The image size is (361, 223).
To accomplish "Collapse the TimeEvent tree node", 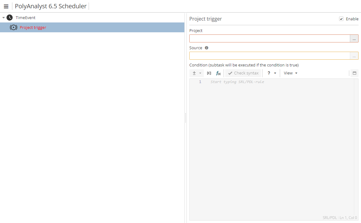I will click(x=3, y=18).
